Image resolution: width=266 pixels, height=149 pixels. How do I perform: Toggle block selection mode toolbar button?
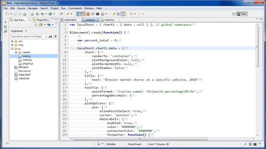118,14
